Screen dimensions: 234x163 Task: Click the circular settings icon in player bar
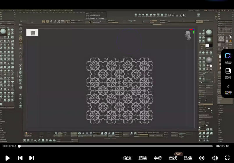tap(202, 158)
